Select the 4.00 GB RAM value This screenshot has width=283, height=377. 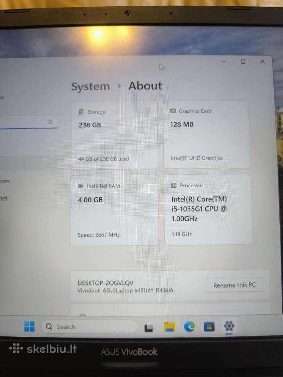click(90, 200)
